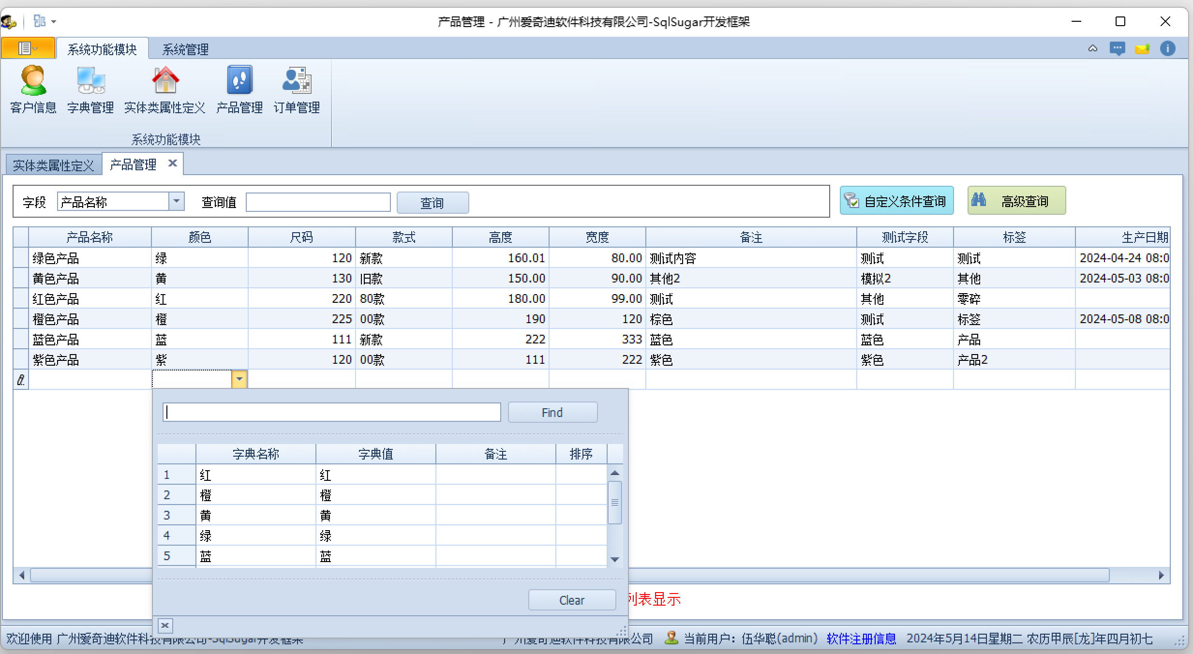Viewport: 1193px width, 654px height.
Task: Click the mail envelope icon in top-right
Action: pyautogui.click(x=1142, y=49)
